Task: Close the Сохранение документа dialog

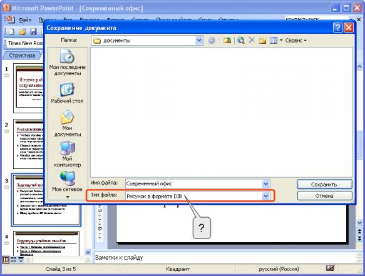Action: click(x=349, y=28)
